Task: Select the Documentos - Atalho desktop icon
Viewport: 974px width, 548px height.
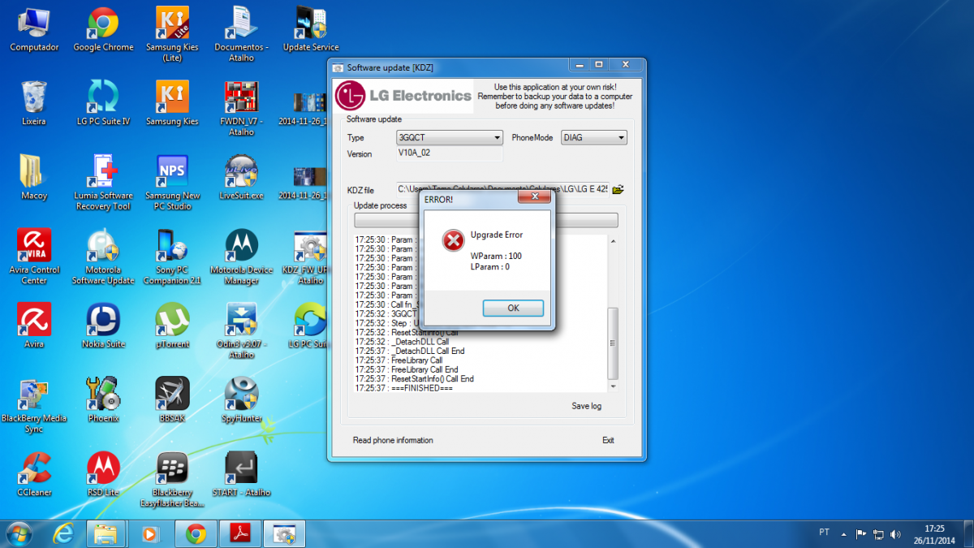Action: click(241, 35)
